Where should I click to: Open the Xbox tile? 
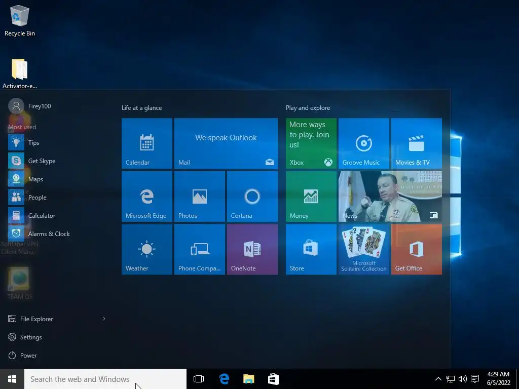[311, 143]
